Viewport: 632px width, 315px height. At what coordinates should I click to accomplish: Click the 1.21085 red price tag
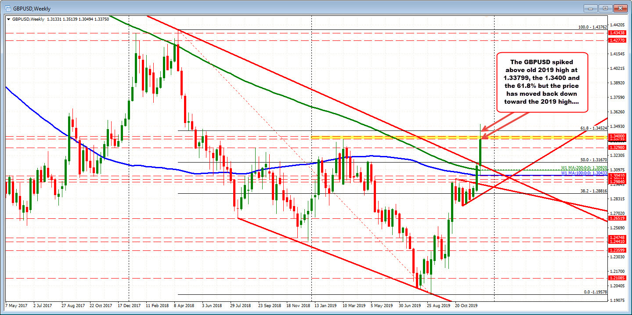click(618, 279)
